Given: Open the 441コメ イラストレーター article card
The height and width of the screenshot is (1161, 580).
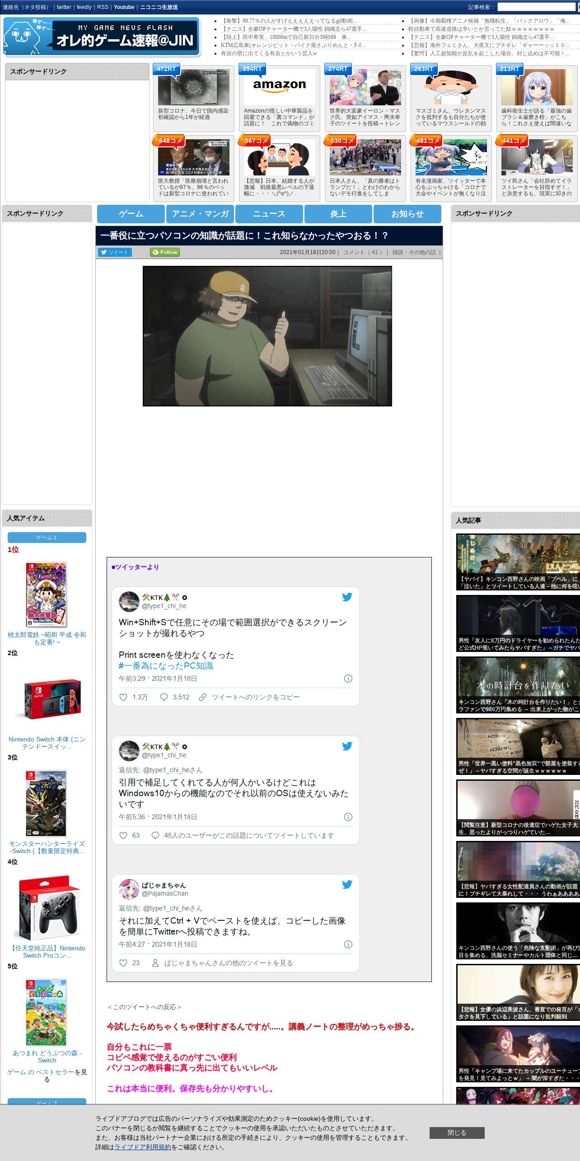Looking at the screenshot, I should pos(537,168).
